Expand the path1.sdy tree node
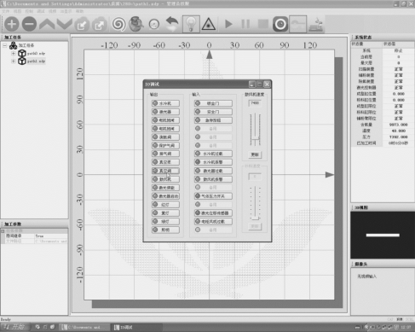This screenshot has height=332, width=415. (13, 61)
